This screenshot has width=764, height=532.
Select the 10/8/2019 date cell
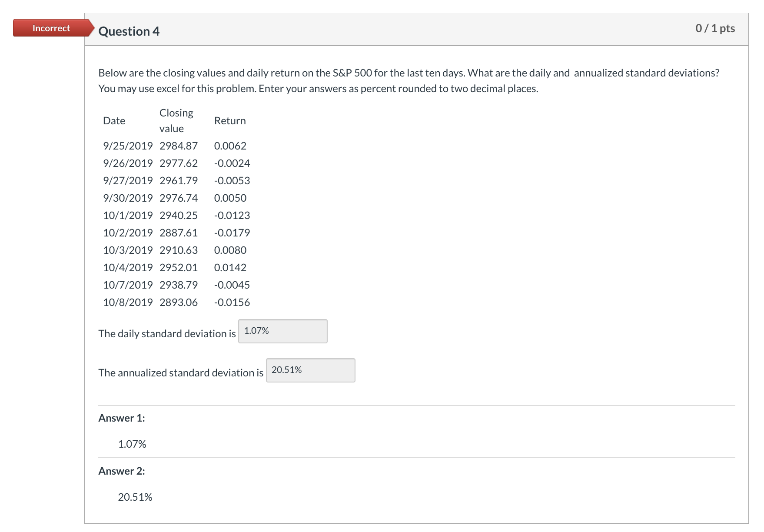[x=127, y=302]
